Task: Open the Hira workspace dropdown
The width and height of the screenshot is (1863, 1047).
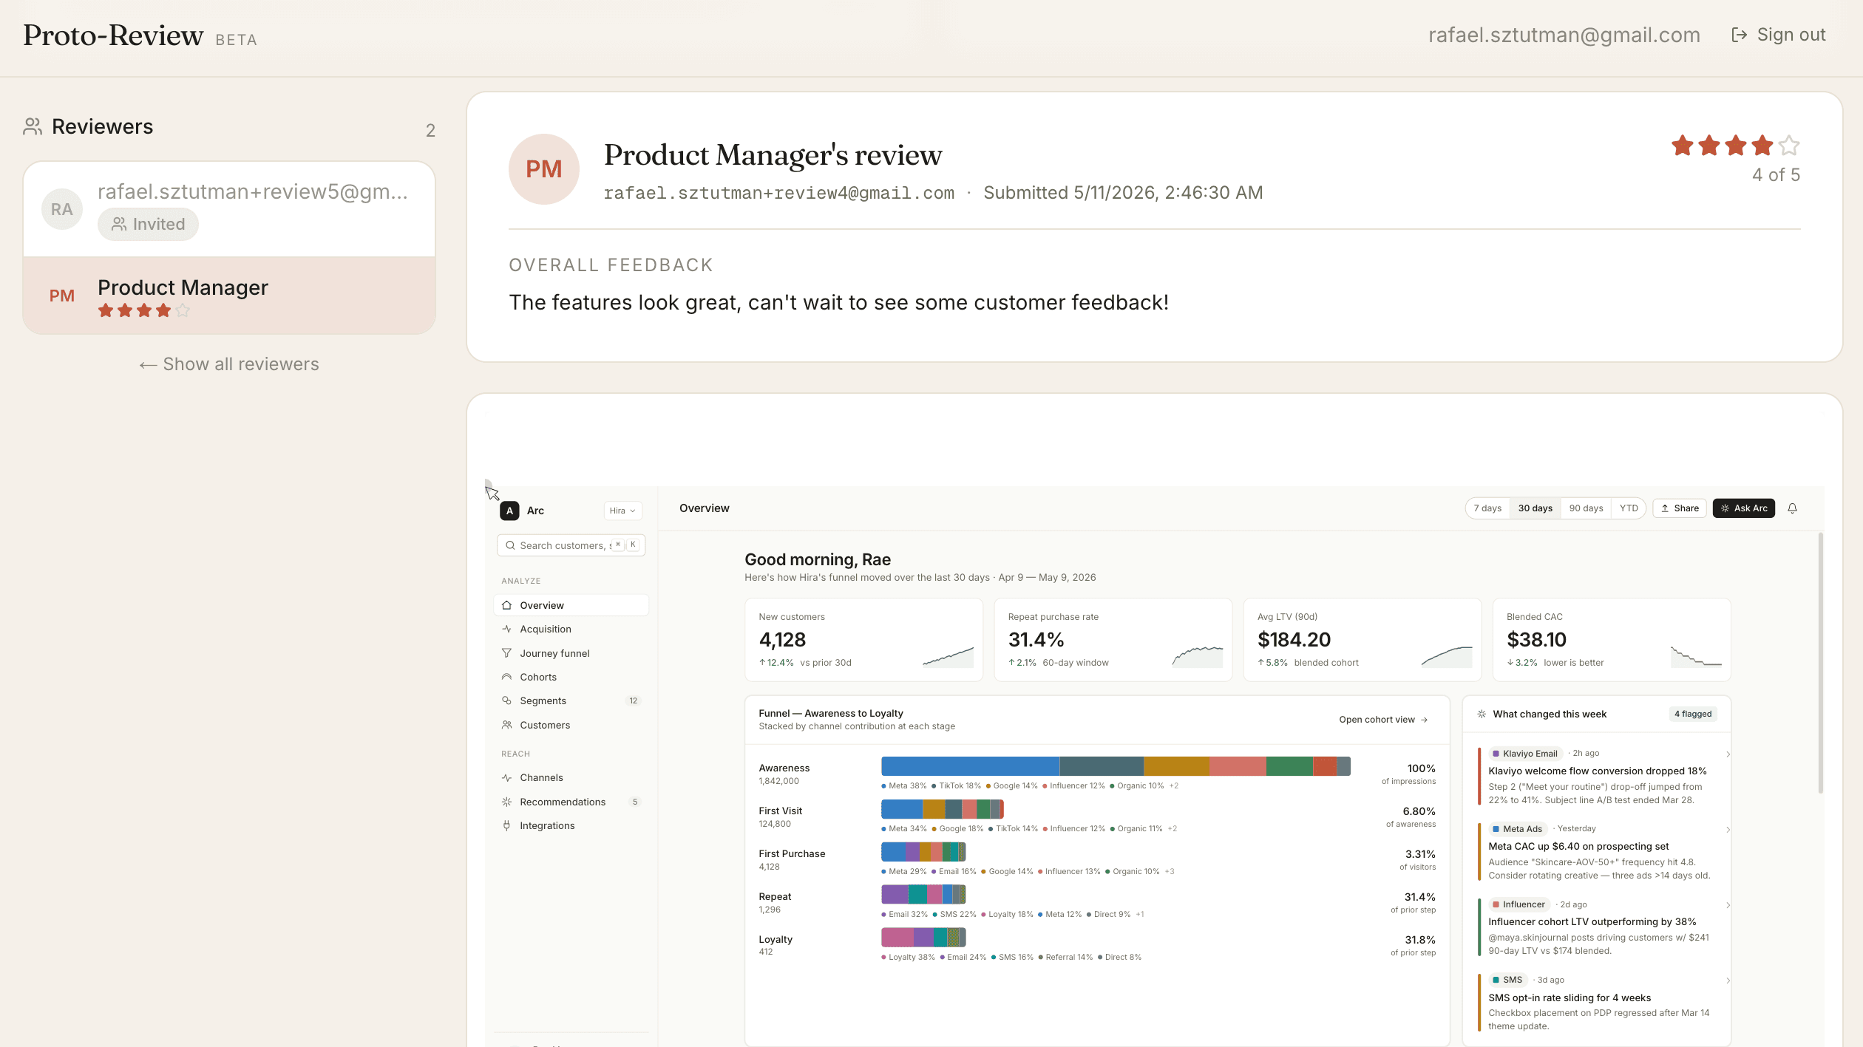Action: [x=622, y=511]
